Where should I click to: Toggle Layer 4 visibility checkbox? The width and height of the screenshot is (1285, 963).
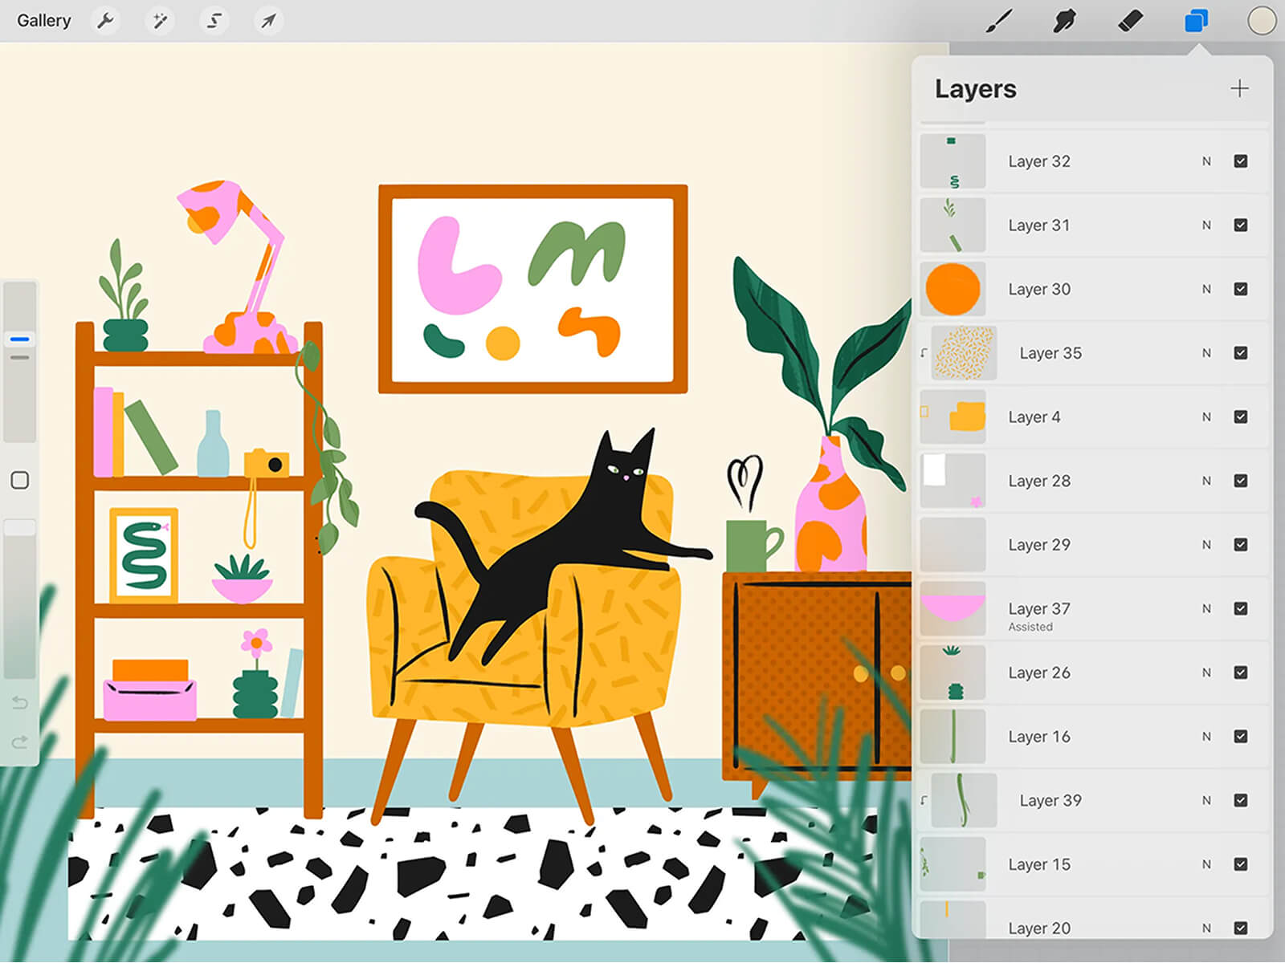pos(1241,417)
